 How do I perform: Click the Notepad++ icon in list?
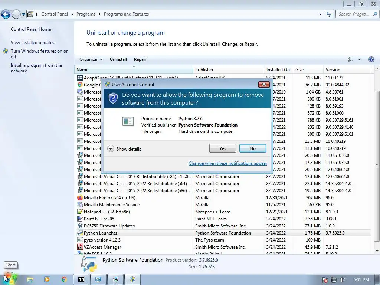pos(80,212)
